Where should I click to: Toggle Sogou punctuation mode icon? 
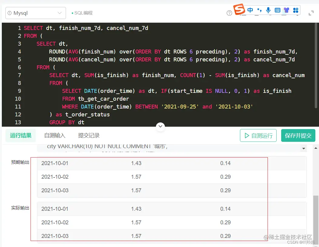[259, 10]
